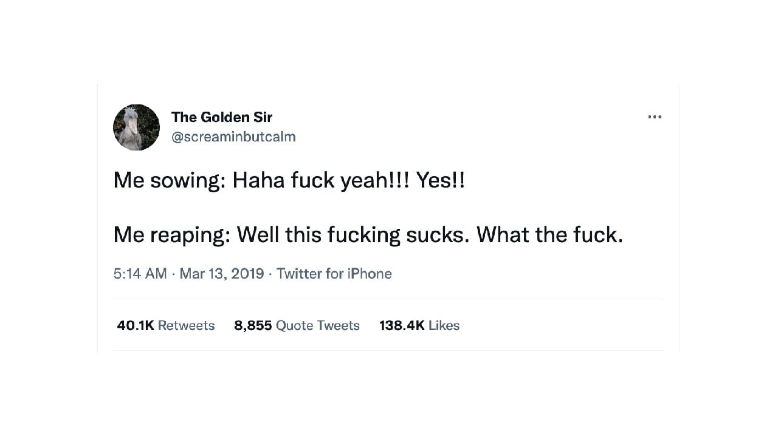This screenshot has height=437, width=778.
Task: Select the 5:14 AM time text
Action: point(140,274)
